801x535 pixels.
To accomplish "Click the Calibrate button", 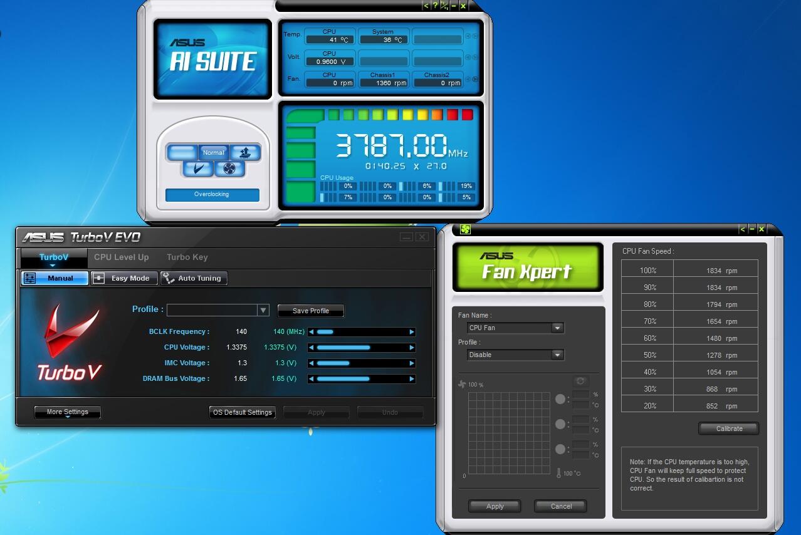I will coord(729,429).
